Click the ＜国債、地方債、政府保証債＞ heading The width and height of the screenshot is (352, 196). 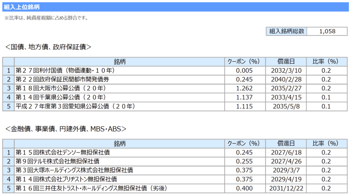[48, 47]
